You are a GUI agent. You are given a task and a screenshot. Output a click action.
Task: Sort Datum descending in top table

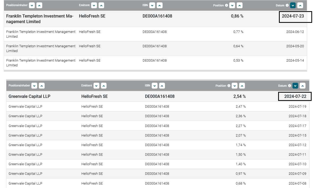click(x=293, y=5)
